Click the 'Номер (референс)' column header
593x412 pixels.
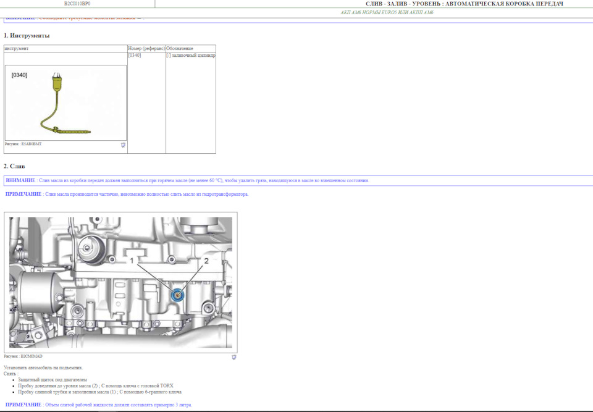pos(146,48)
